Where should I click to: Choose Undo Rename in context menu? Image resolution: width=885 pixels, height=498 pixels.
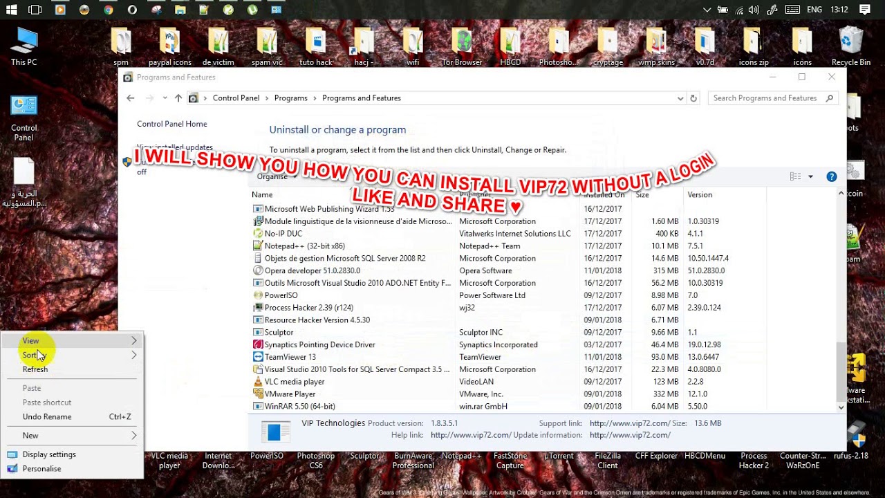(x=72, y=417)
